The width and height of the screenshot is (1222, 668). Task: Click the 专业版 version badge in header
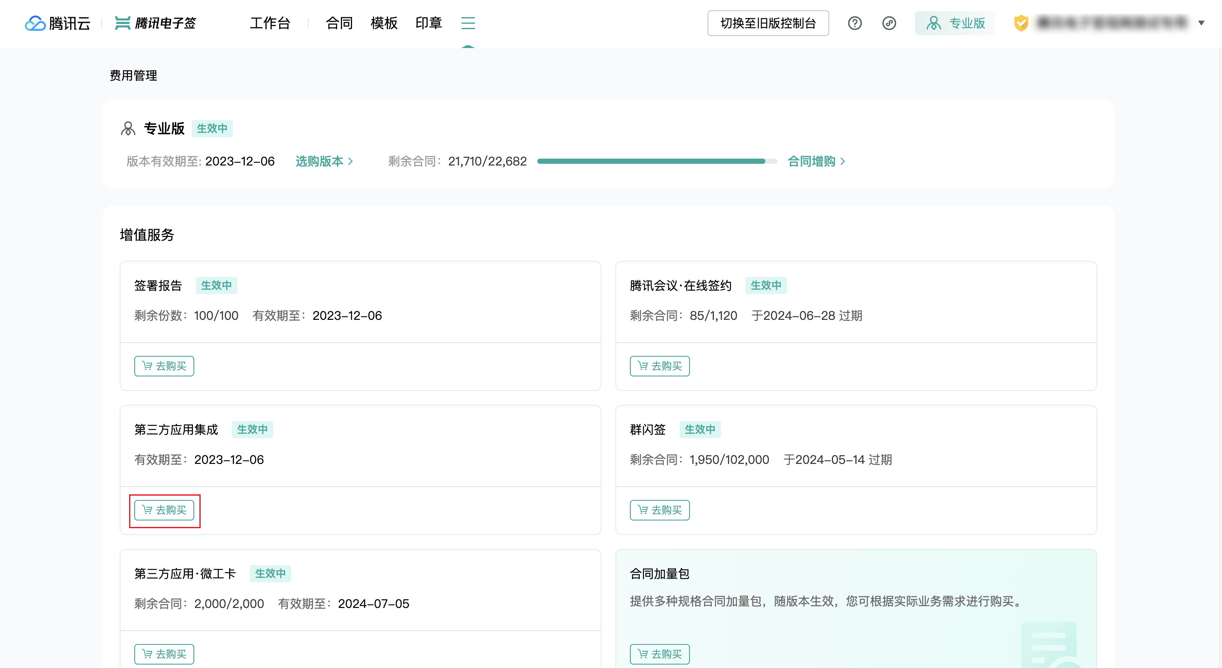[x=955, y=23]
